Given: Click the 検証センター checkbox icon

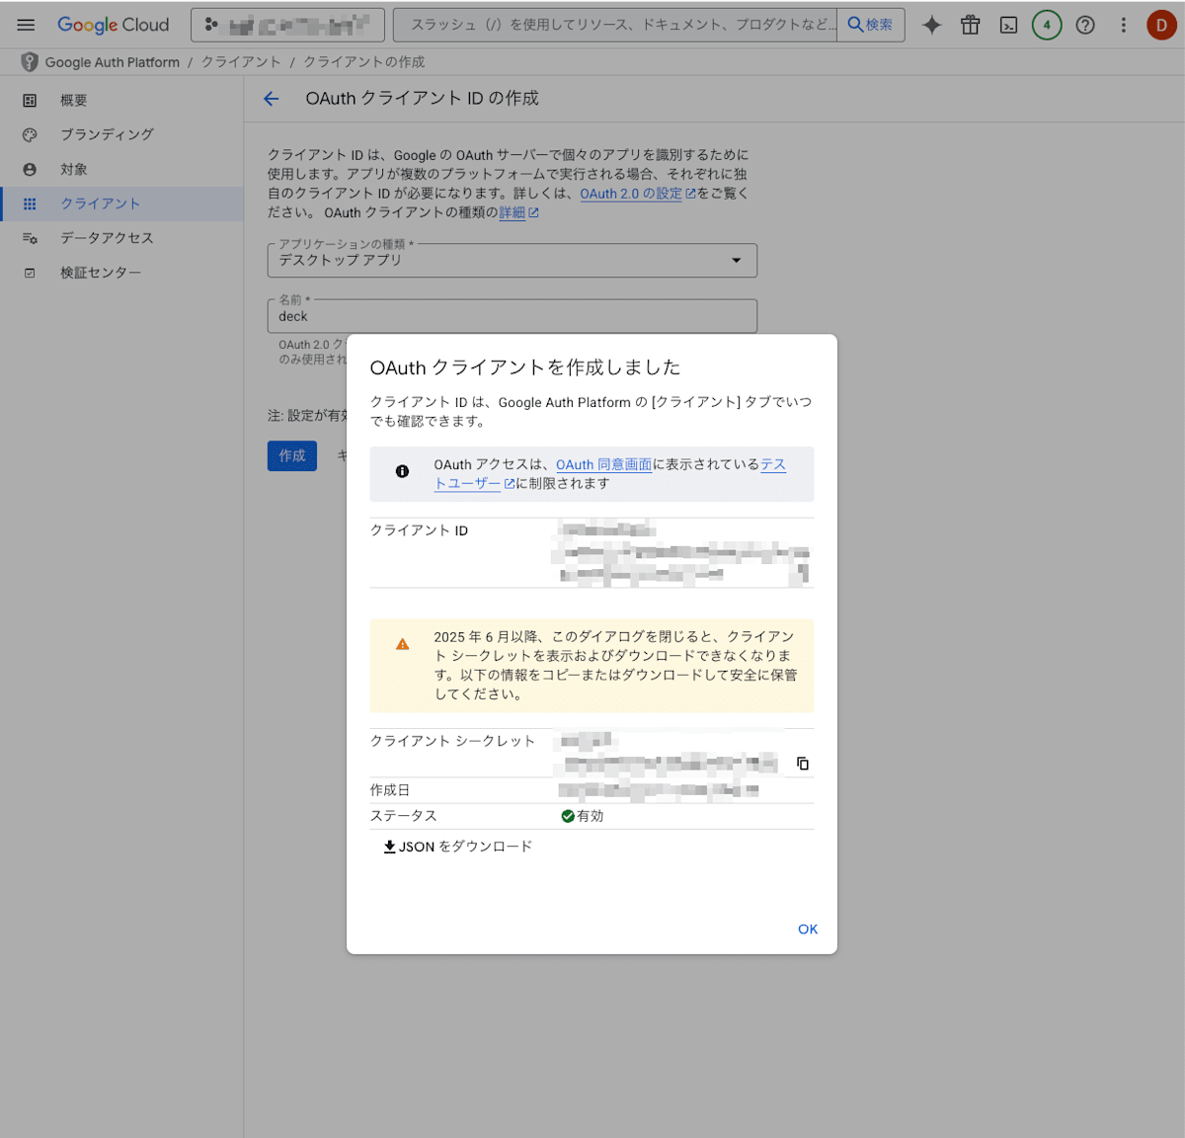Looking at the screenshot, I should (30, 273).
